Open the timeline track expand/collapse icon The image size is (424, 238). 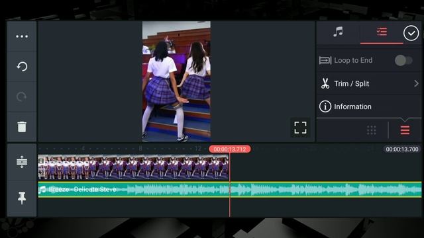[x=22, y=162]
